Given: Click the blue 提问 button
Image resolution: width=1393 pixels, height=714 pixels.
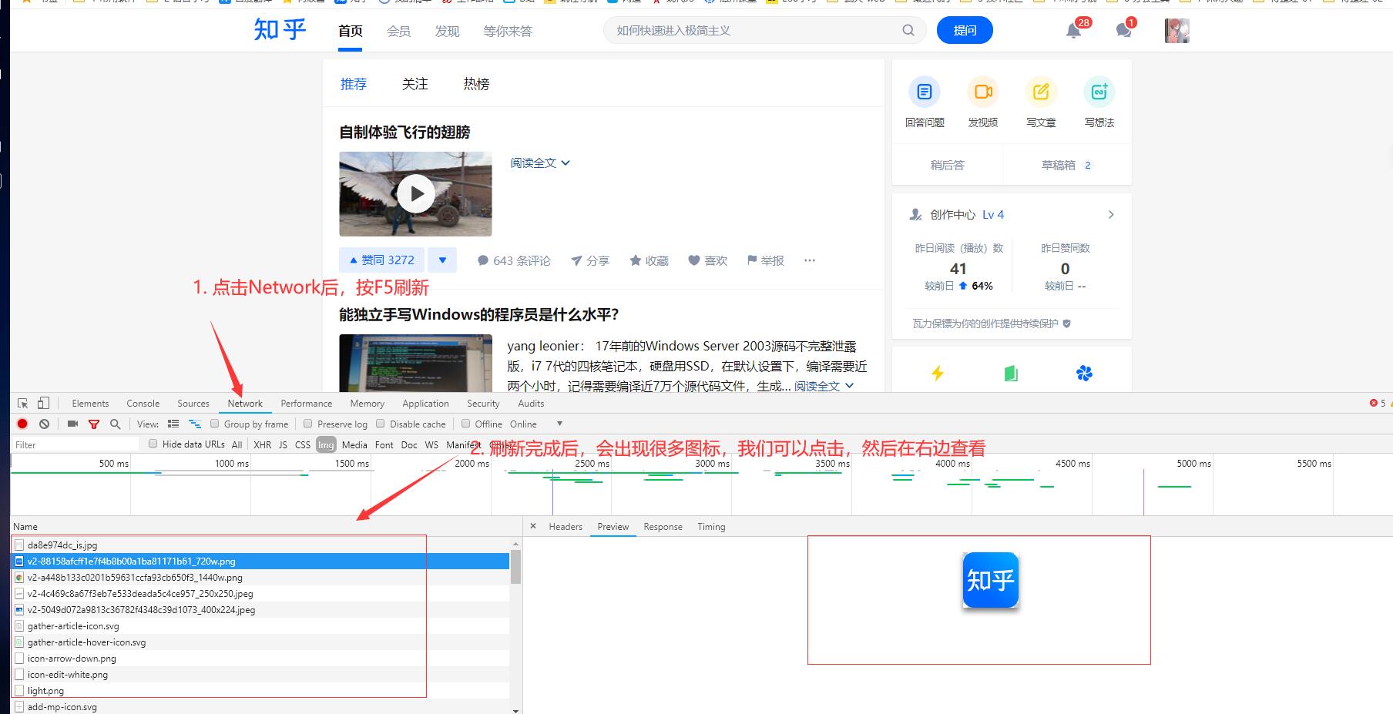Looking at the screenshot, I should click(x=965, y=30).
